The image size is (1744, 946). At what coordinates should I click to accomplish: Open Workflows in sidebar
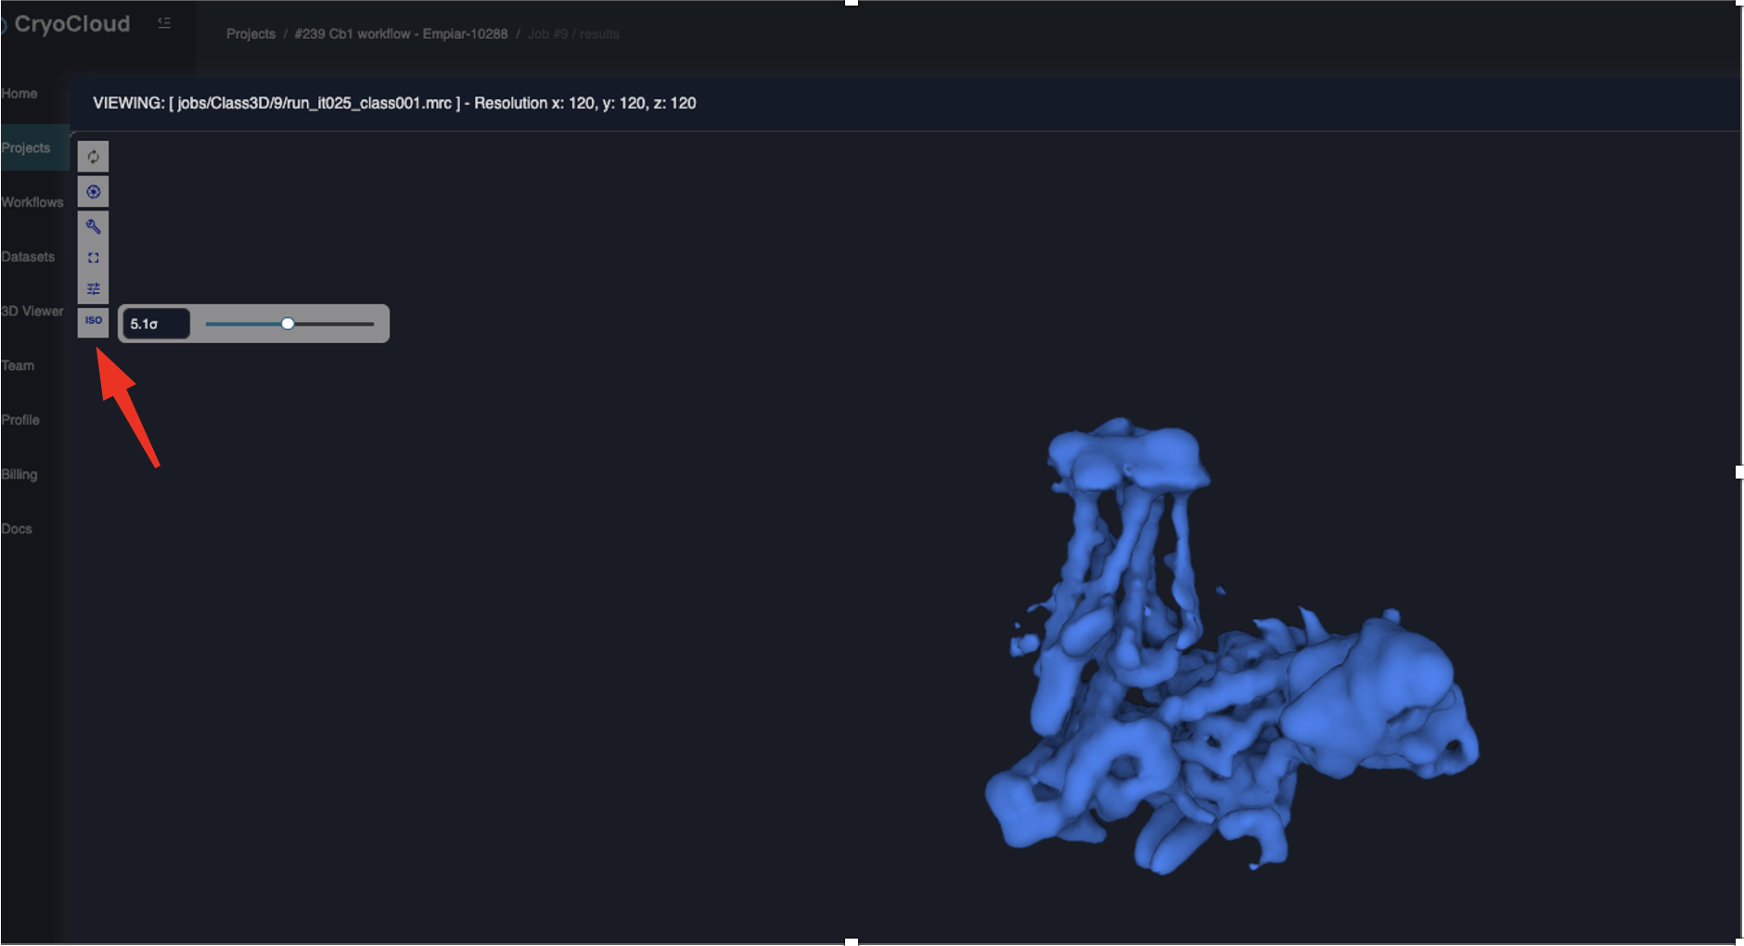tap(32, 202)
